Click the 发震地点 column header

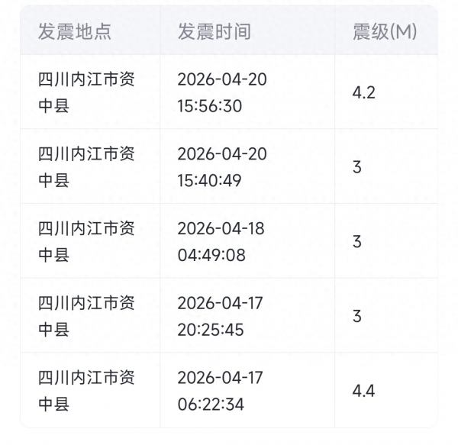coord(75,31)
